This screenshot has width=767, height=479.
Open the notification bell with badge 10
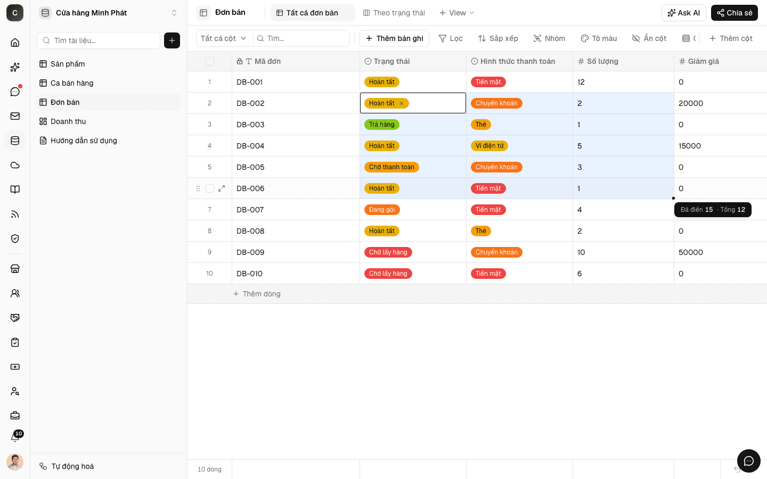pyautogui.click(x=15, y=437)
